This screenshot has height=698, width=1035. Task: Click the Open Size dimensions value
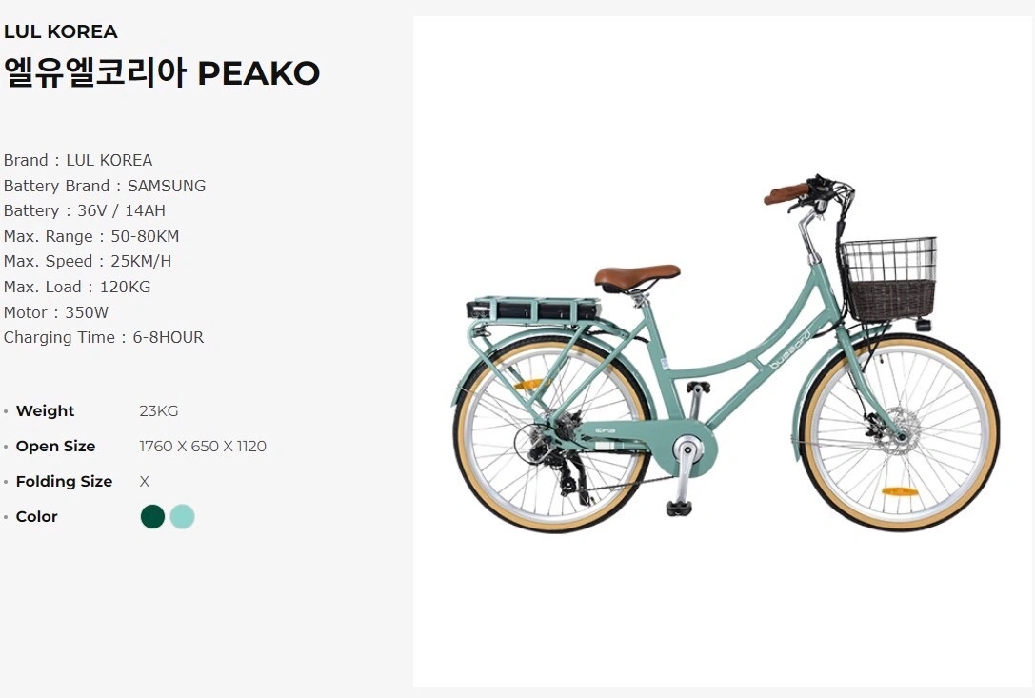(203, 447)
